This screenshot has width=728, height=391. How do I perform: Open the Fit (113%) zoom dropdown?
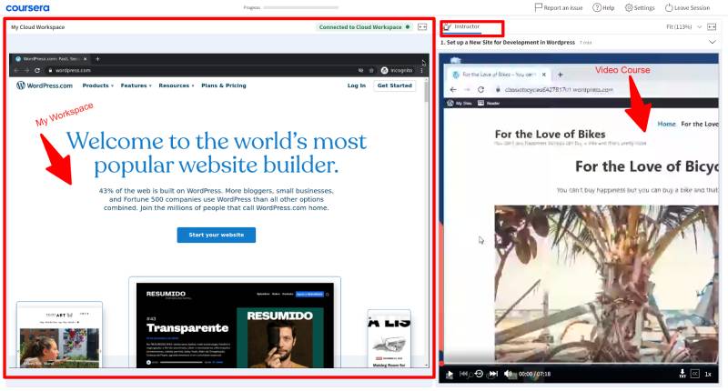point(684,27)
